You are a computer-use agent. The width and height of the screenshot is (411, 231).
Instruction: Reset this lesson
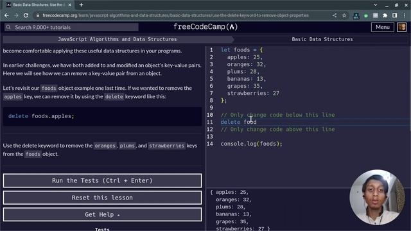point(103,198)
